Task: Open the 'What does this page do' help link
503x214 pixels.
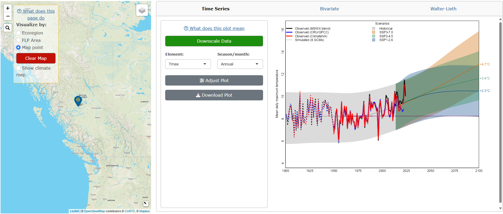Action: pyautogui.click(x=36, y=15)
